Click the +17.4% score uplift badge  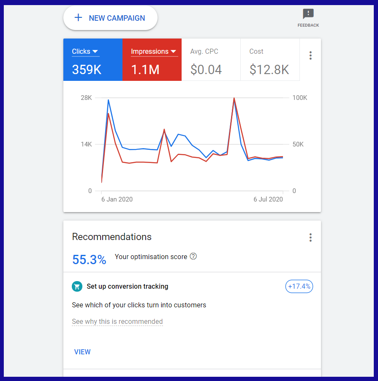point(299,287)
